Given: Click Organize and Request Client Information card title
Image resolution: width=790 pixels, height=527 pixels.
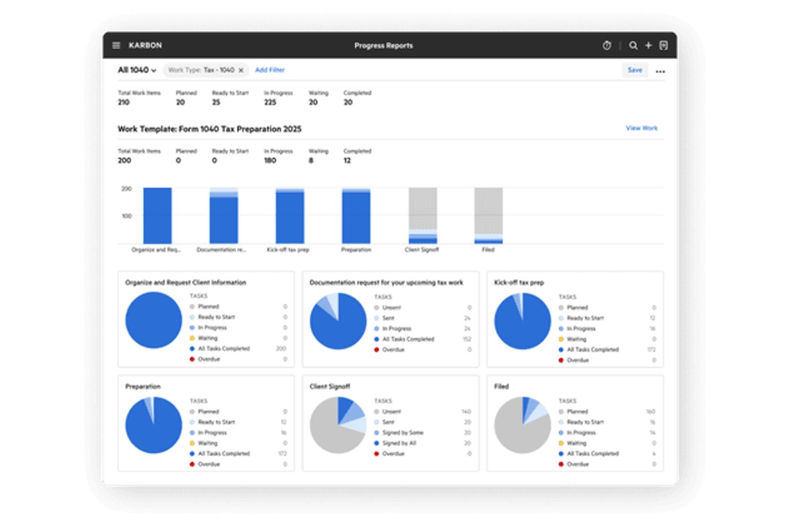Looking at the screenshot, I should point(185,282).
